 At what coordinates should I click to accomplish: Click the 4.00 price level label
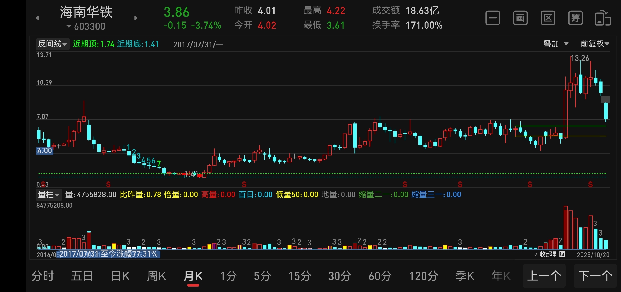pos(45,151)
